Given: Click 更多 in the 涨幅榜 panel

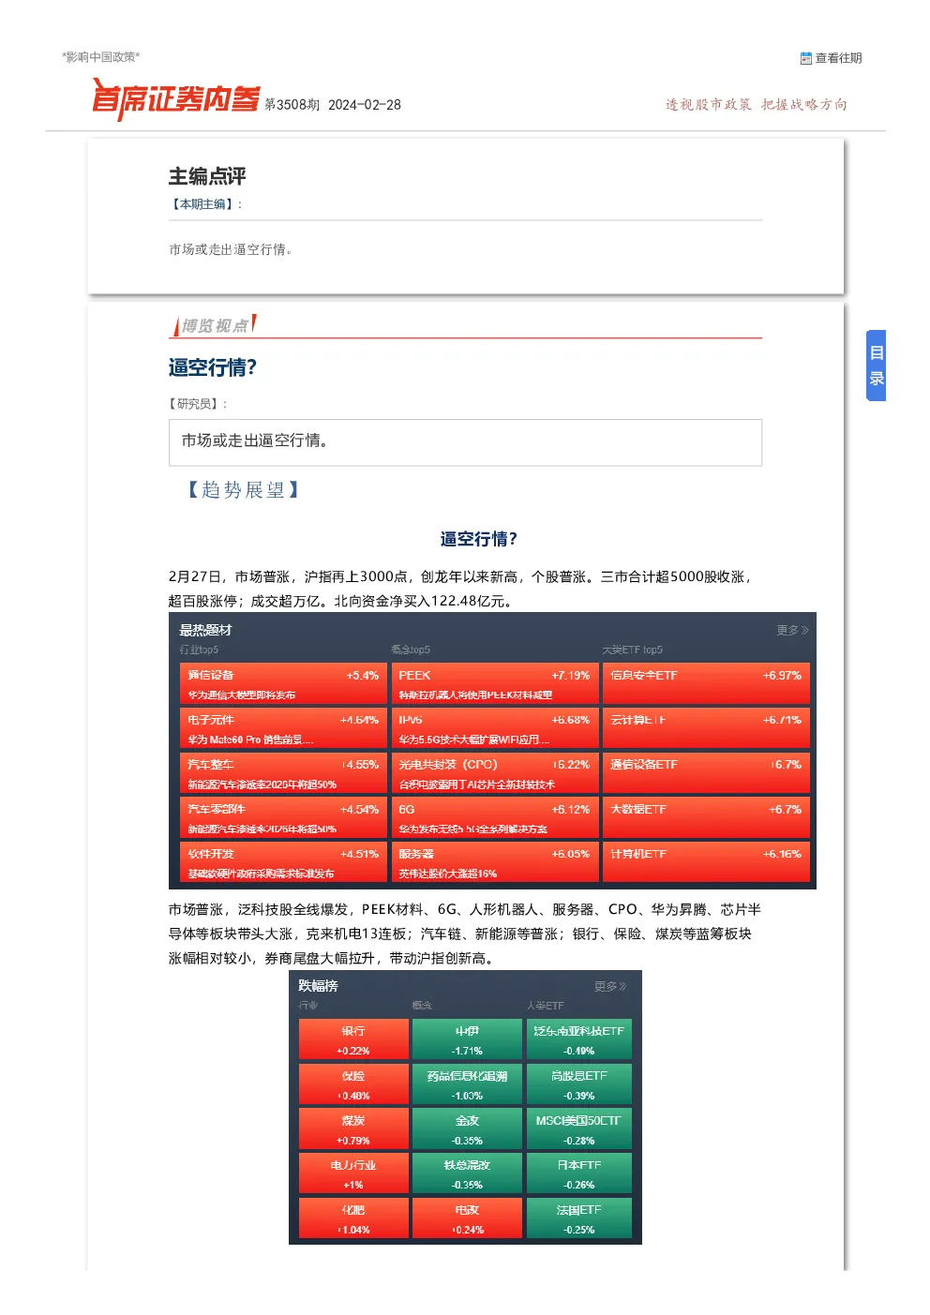Looking at the screenshot, I should click(610, 986).
